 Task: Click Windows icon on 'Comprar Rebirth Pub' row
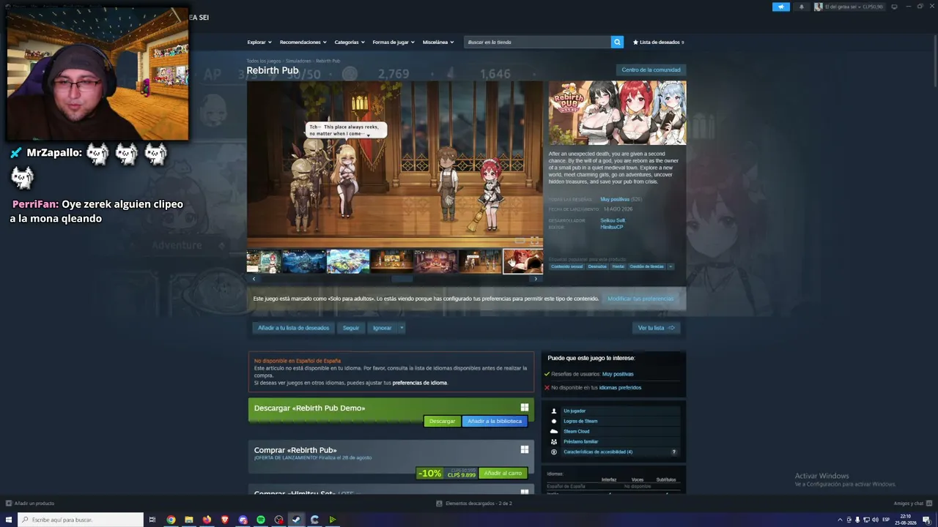coord(525,449)
